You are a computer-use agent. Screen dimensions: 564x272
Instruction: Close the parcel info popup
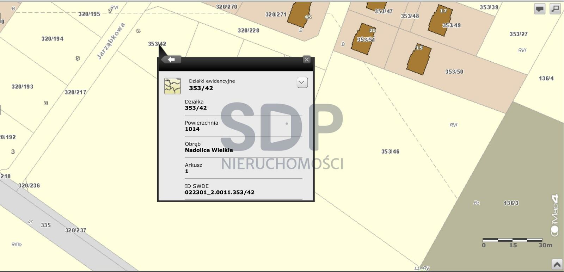pyautogui.click(x=307, y=60)
